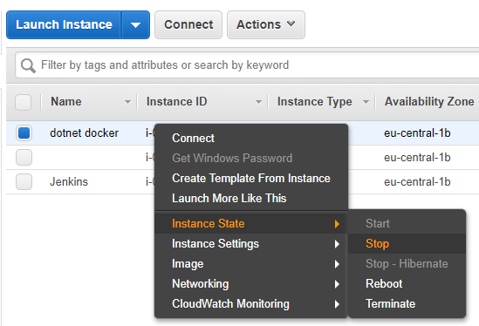Open the Actions dropdown menu
The height and width of the screenshot is (326, 479).
coord(266,24)
